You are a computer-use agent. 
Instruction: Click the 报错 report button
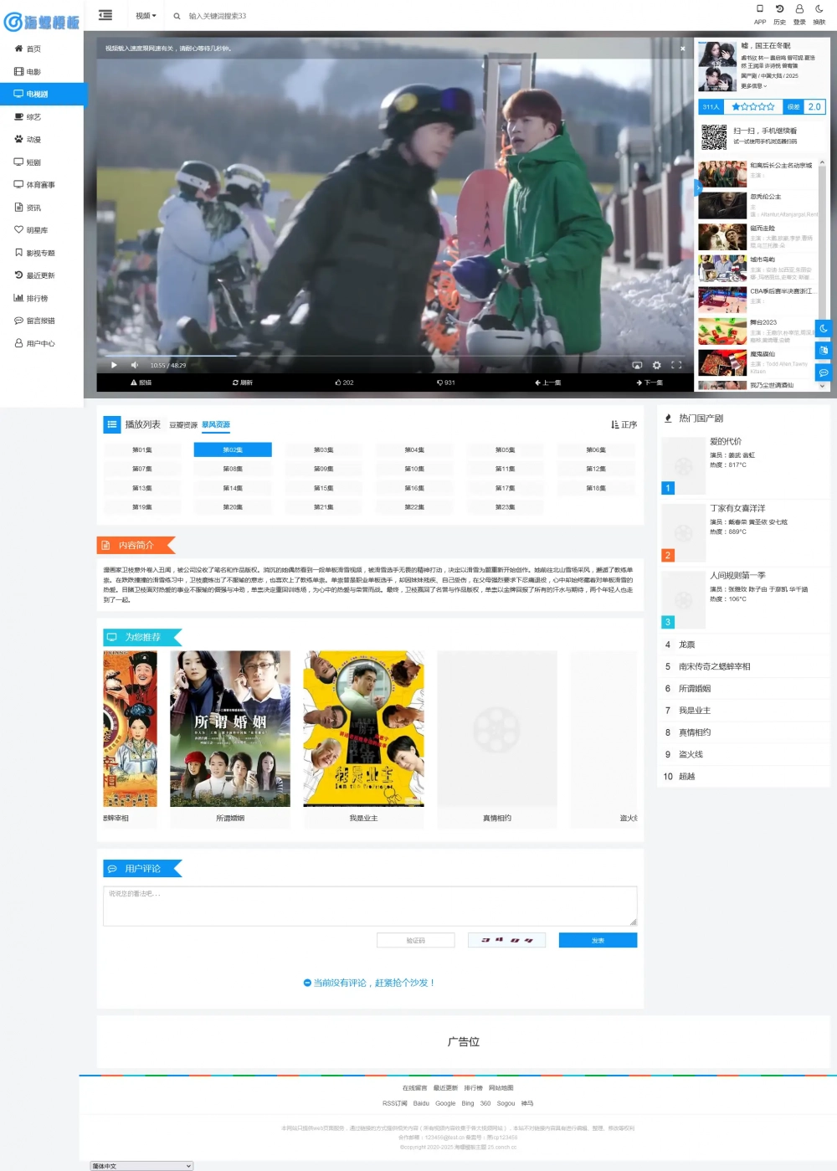pos(141,383)
